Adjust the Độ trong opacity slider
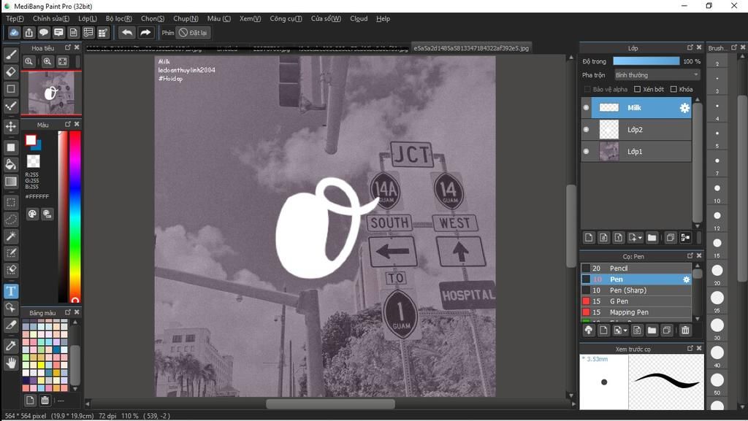The width and height of the screenshot is (748, 421). [646, 61]
